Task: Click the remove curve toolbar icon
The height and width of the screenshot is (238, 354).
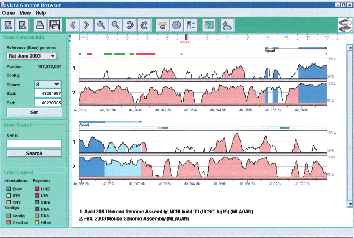Action: click(x=22, y=25)
